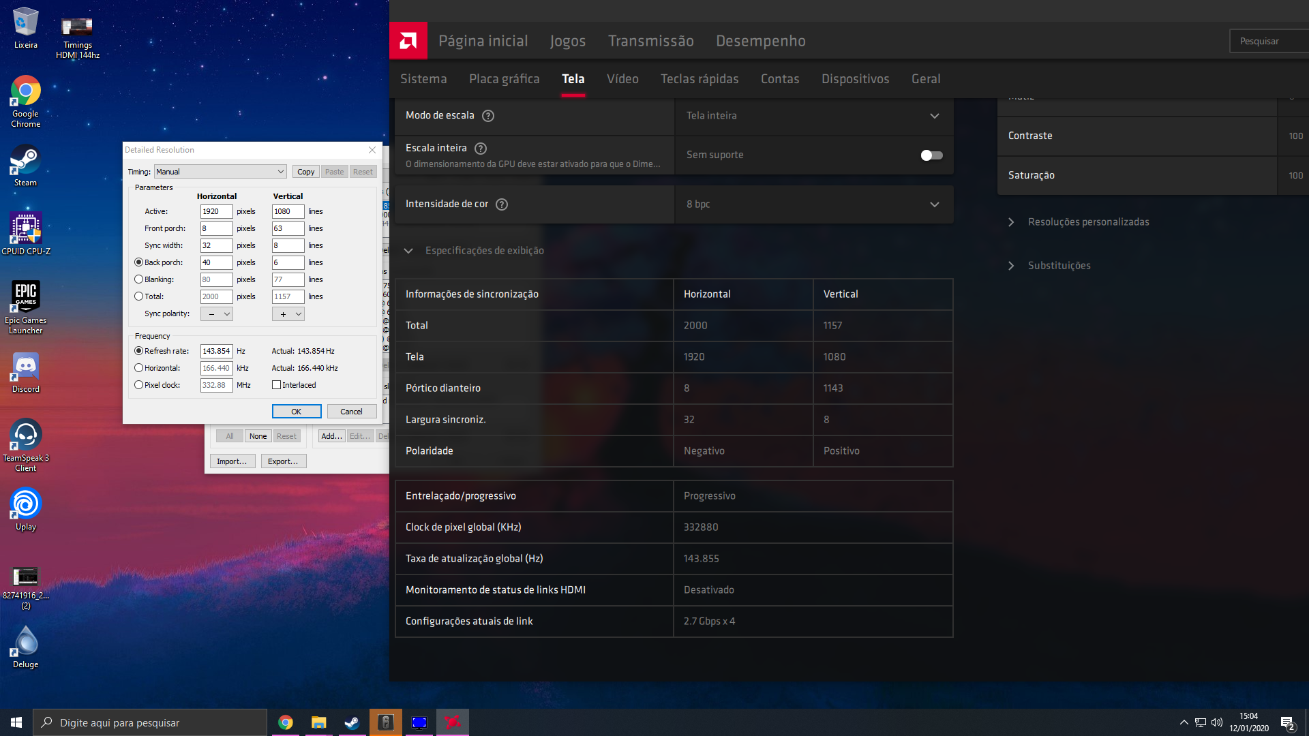Click help icon next to Intensidade de cor
The height and width of the screenshot is (736, 1309).
[x=502, y=204]
